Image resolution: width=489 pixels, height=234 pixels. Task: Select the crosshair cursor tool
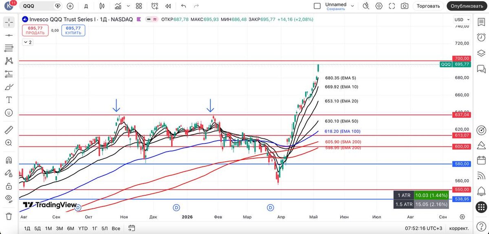[9, 23]
